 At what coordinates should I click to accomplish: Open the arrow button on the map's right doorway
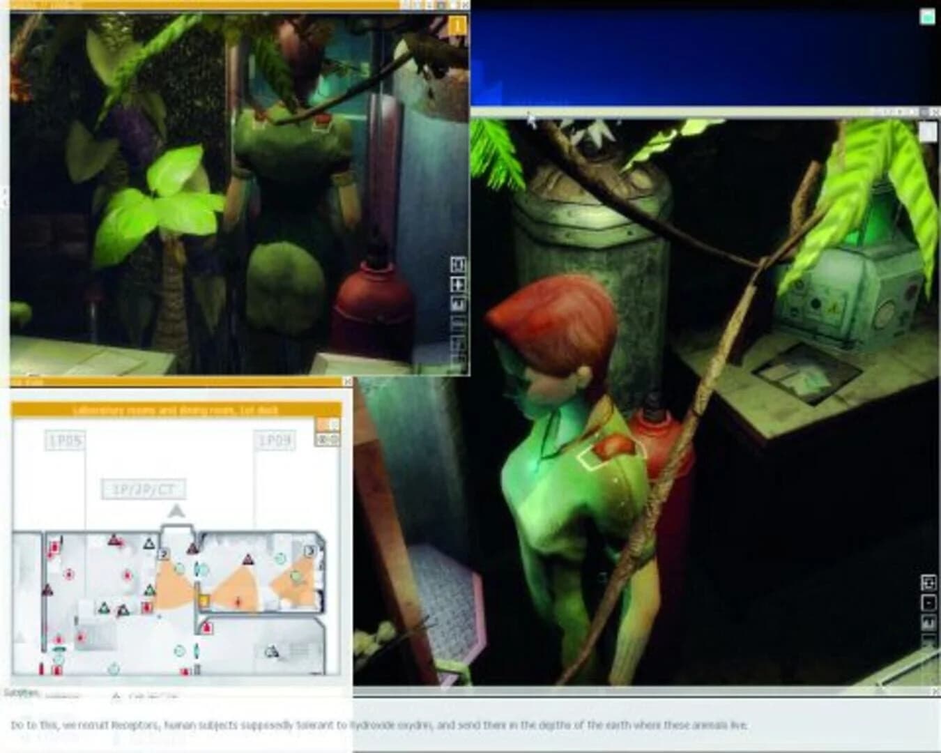[310, 551]
